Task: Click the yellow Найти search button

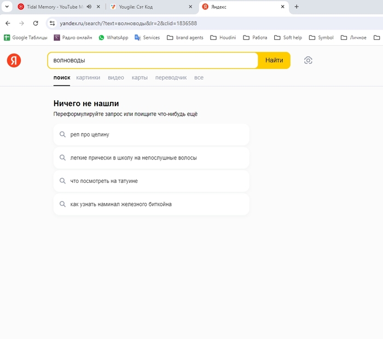Action: pos(274,60)
